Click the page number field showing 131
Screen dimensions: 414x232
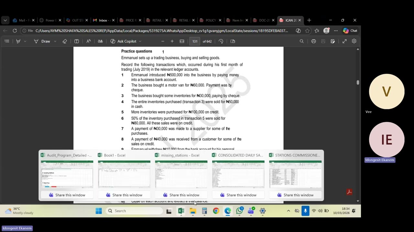pyautogui.click(x=195, y=41)
